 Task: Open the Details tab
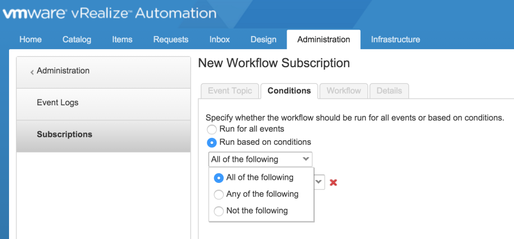[389, 91]
